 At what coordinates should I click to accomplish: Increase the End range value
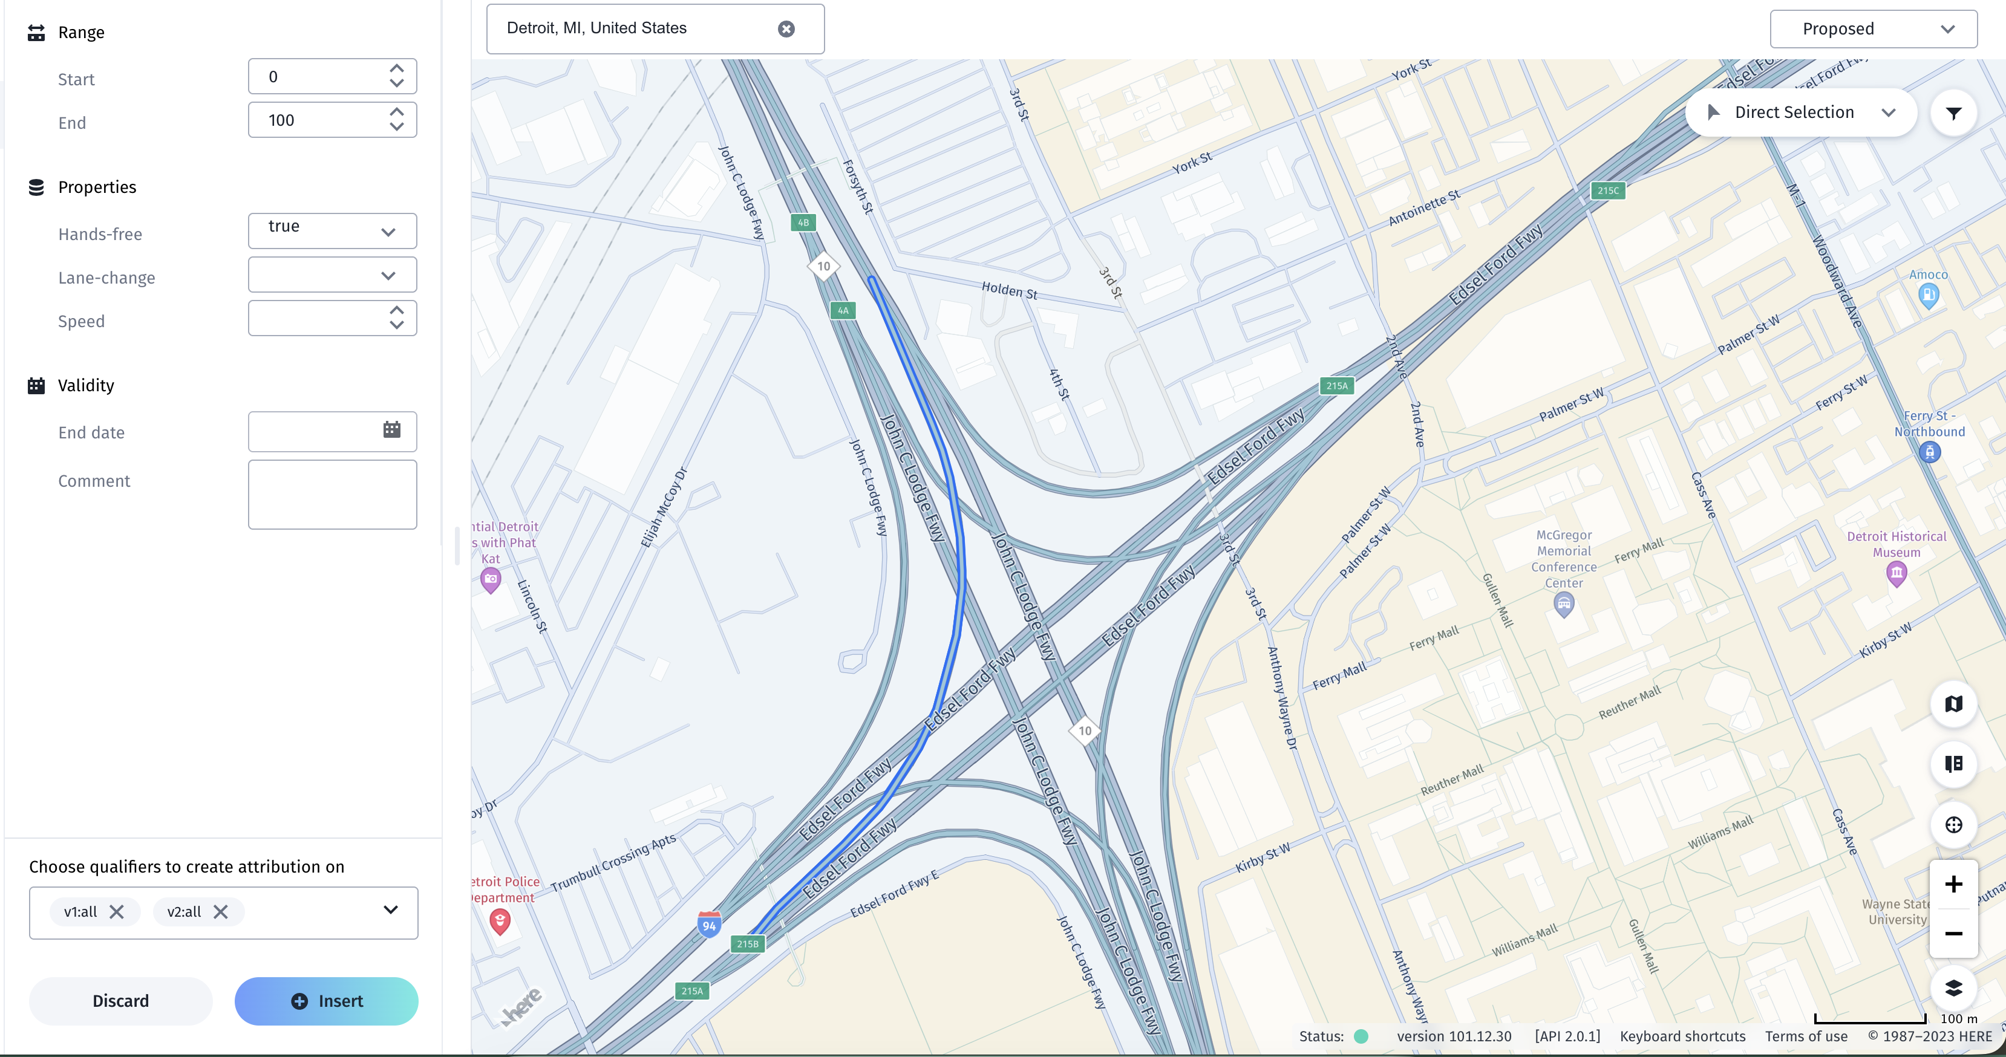click(x=396, y=112)
